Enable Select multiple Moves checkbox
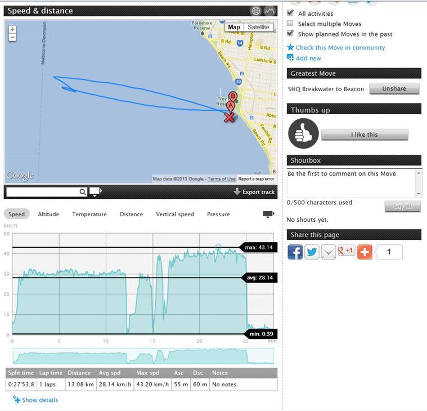The width and height of the screenshot is (427, 411). tap(290, 24)
